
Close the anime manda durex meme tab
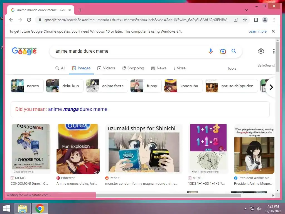69,10
